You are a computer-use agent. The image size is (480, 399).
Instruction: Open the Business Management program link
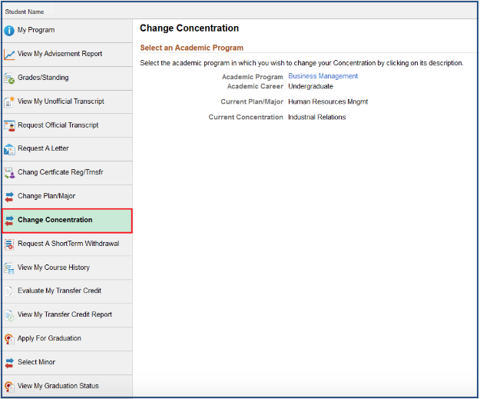coord(323,76)
